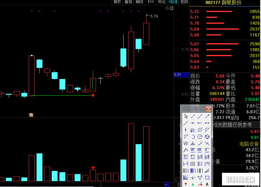The width and height of the screenshot is (261, 187).
Task: Click the 涨幅 value 6.37%
Action: [218, 88]
